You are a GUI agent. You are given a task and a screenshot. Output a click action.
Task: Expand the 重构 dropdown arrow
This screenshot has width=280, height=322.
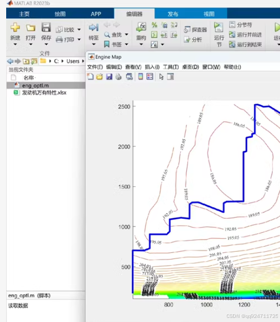point(141,44)
